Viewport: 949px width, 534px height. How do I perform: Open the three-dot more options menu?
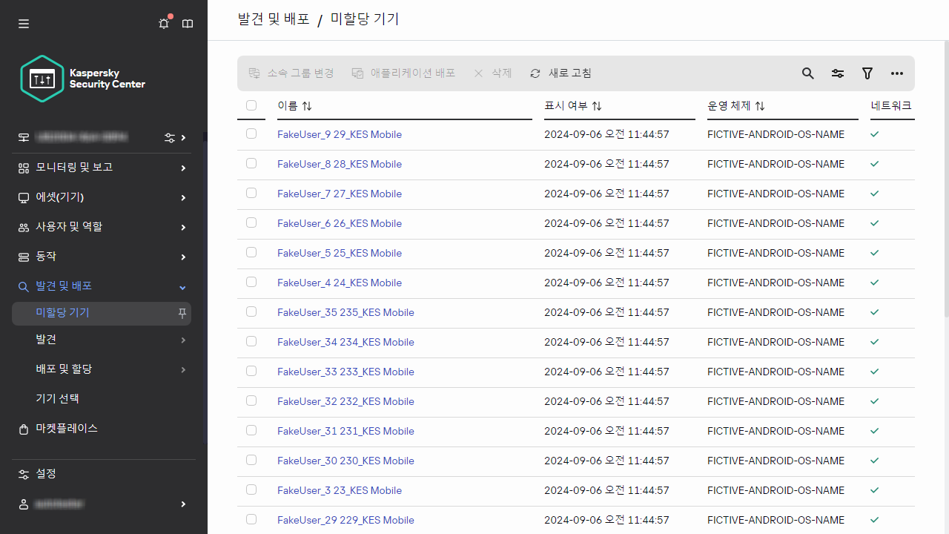point(897,73)
